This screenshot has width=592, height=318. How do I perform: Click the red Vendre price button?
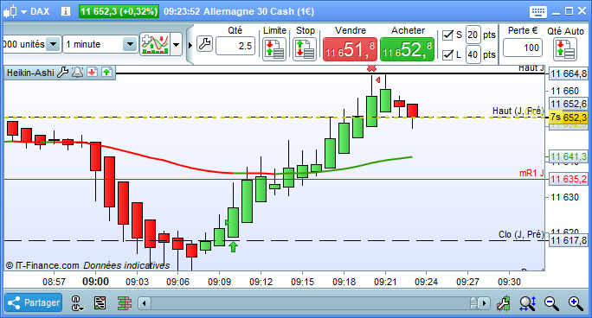[350, 49]
